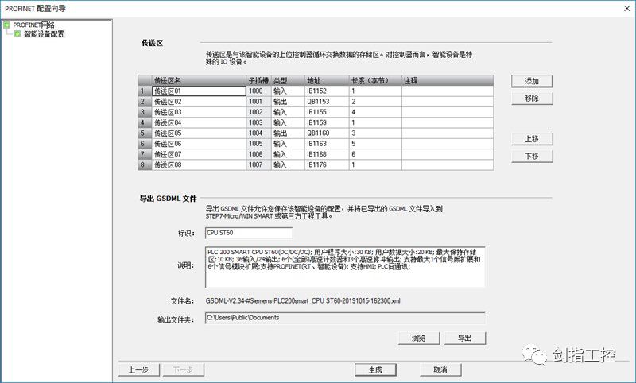Viewport: 636px width, 383px height.
Task: Click the length cell of 传送区03
Action: point(375,112)
